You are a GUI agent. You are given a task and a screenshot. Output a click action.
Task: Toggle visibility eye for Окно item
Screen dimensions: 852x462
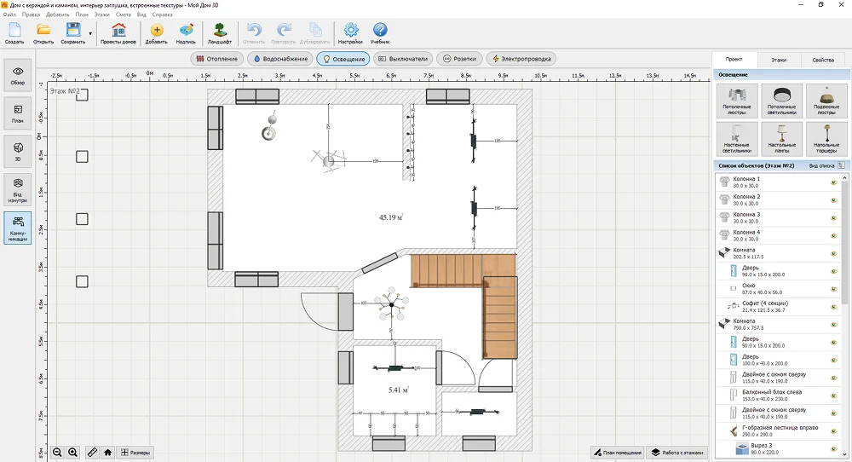point(833,289)
